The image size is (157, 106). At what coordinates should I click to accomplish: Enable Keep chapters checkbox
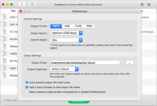point(27,92)
